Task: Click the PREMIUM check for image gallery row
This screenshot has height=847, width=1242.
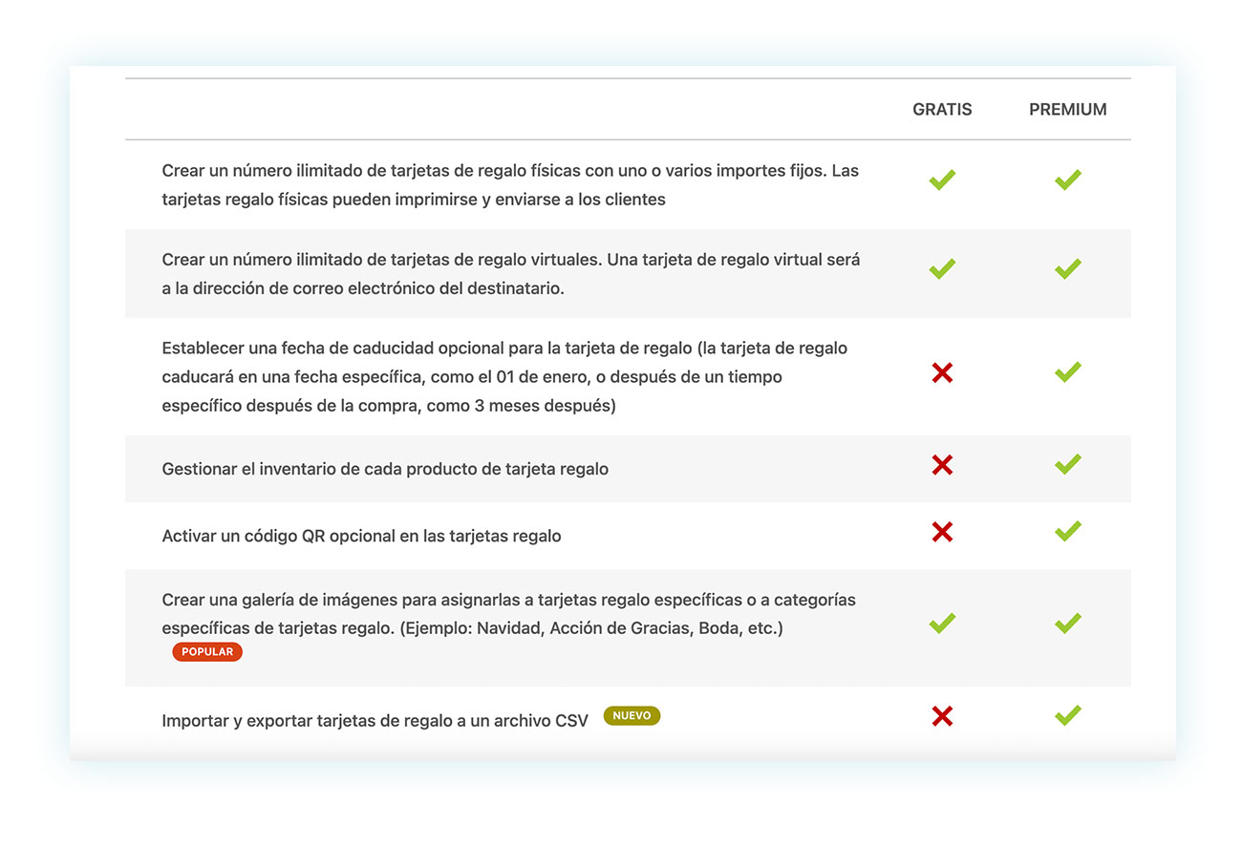Action: 1068,624
